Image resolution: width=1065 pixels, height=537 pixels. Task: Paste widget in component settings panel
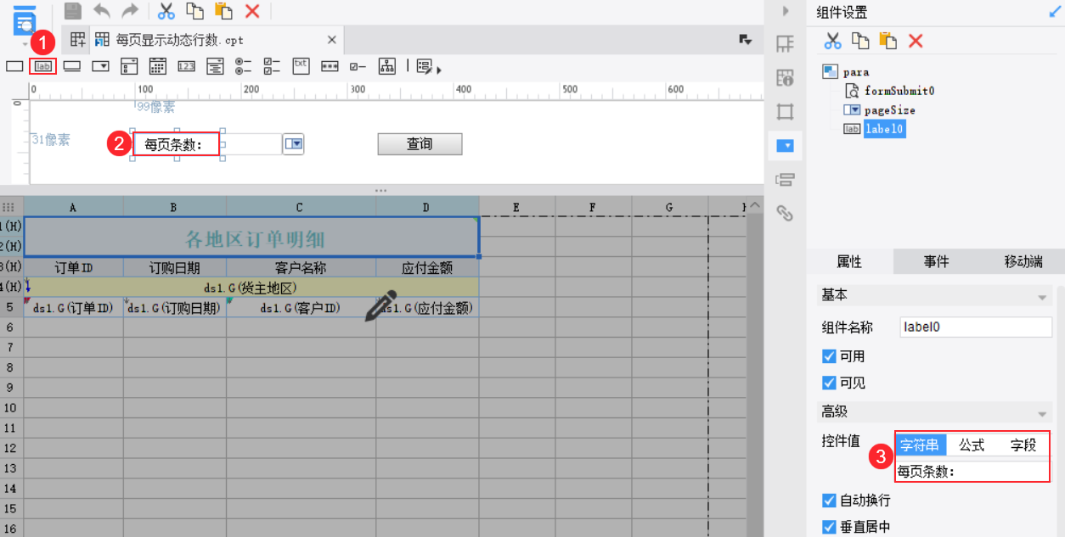click(x=887, y=41)
